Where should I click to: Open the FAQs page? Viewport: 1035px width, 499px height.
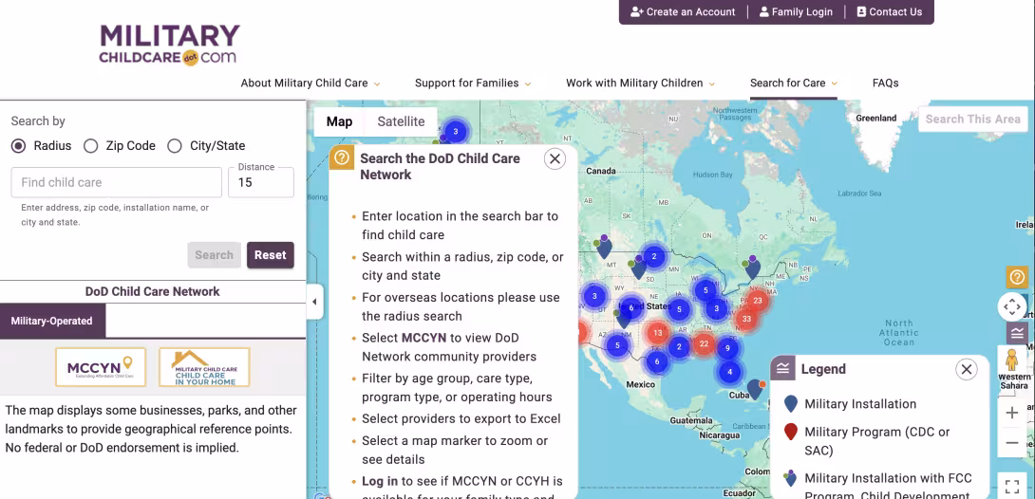pyautogui.click(x=885, y=83)
